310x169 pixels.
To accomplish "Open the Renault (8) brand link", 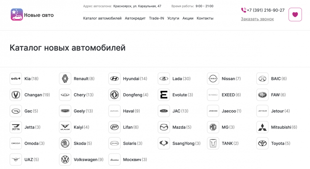I will 84,79.
